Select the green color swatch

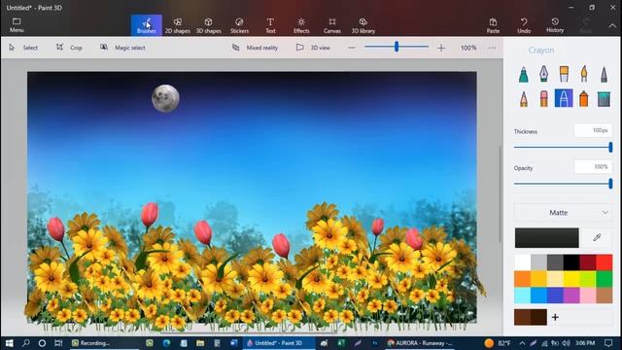click(x=605, y=279)
